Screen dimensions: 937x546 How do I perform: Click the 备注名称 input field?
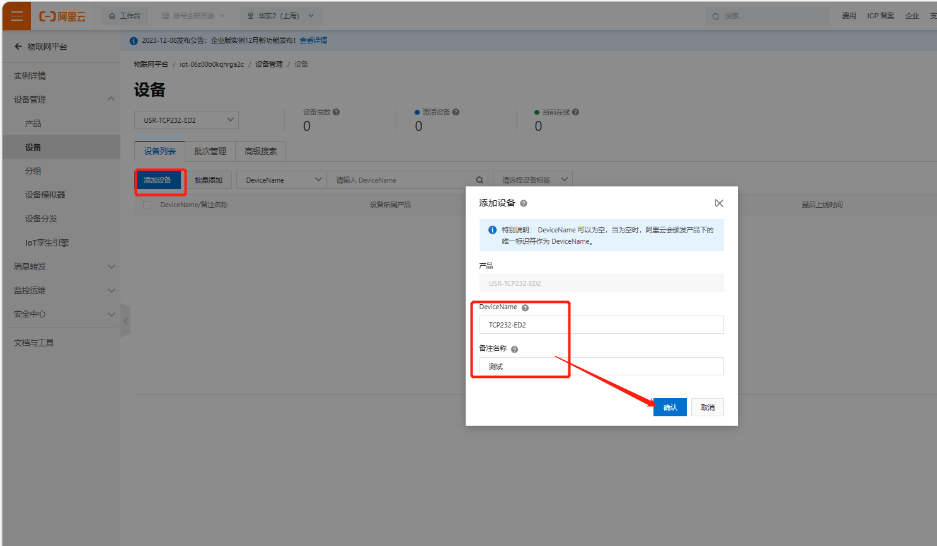[x=601, y=367]
